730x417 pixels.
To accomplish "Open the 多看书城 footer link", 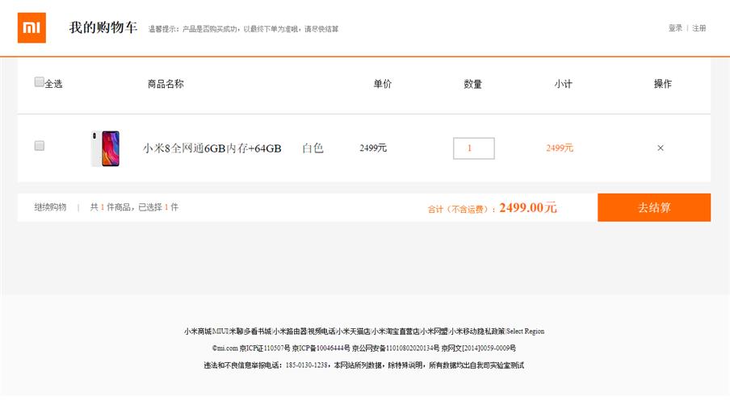I will click(258, 332).
